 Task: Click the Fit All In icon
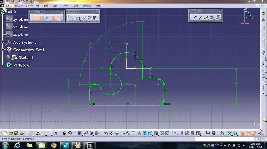click(111, 133)
